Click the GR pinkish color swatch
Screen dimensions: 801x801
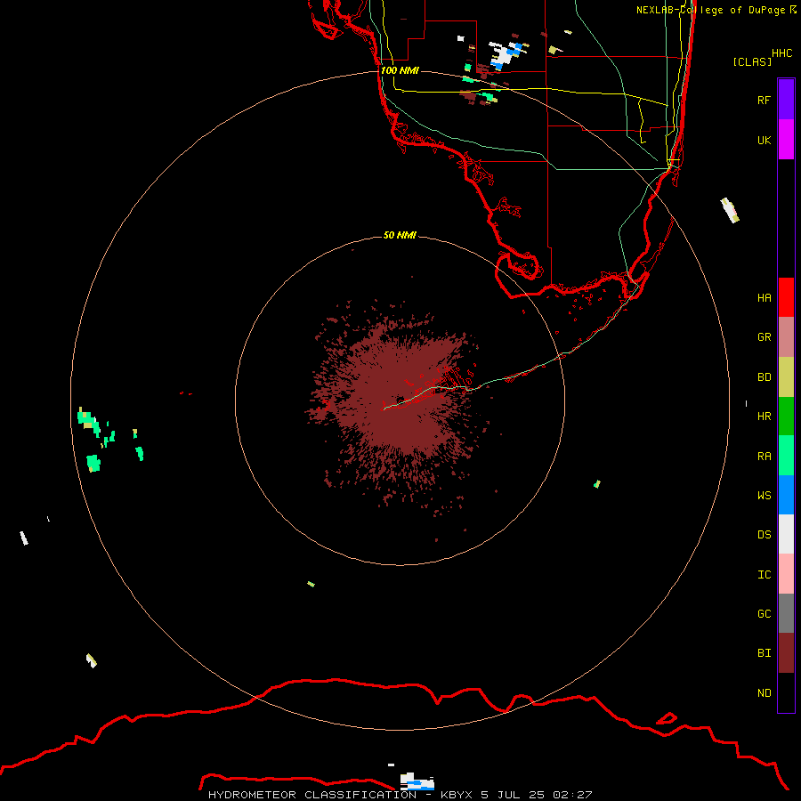pyautogui.click(x=786, y=337)
